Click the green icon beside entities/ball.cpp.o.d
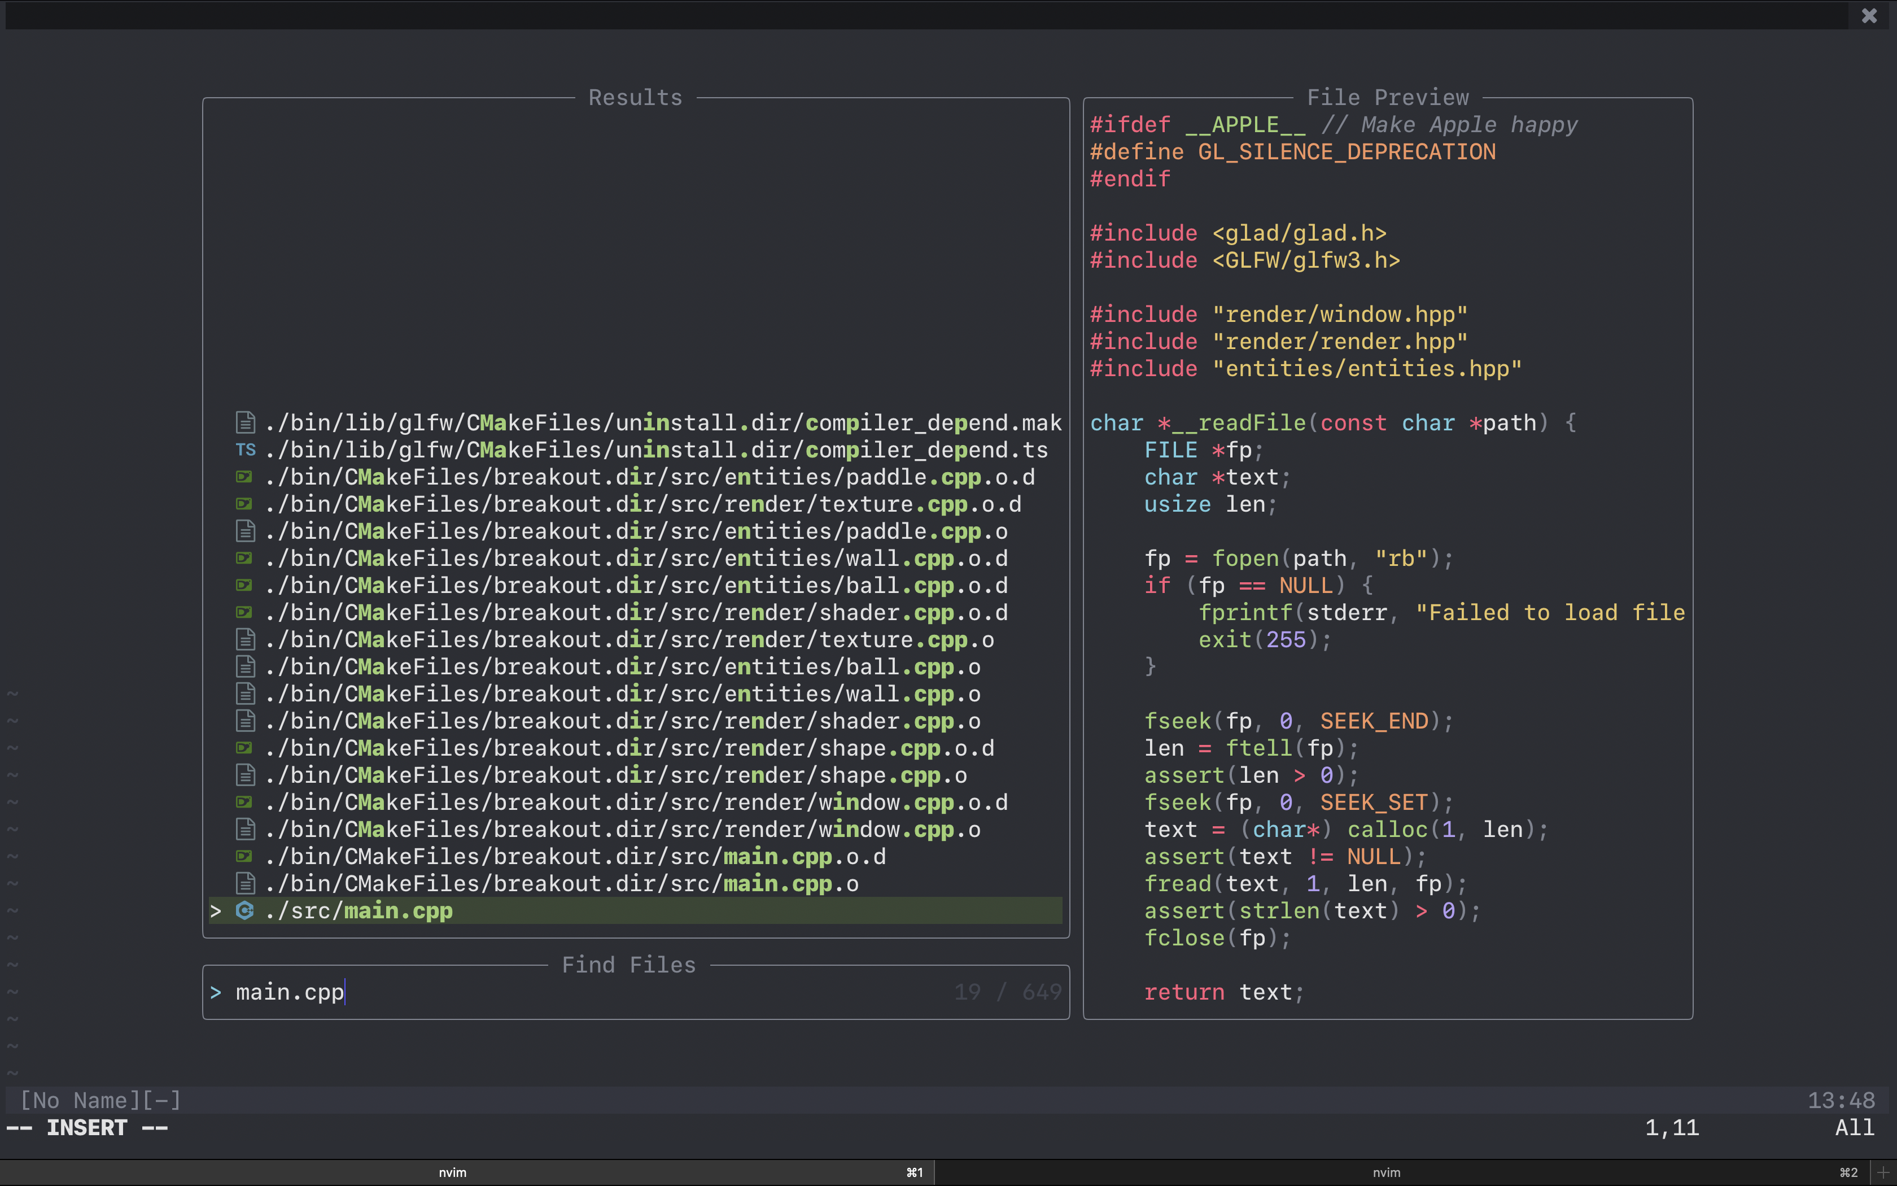Image resolution: width=1897 pixels, height=1186 pixels. pyautogui.click(x=244, y=585)
